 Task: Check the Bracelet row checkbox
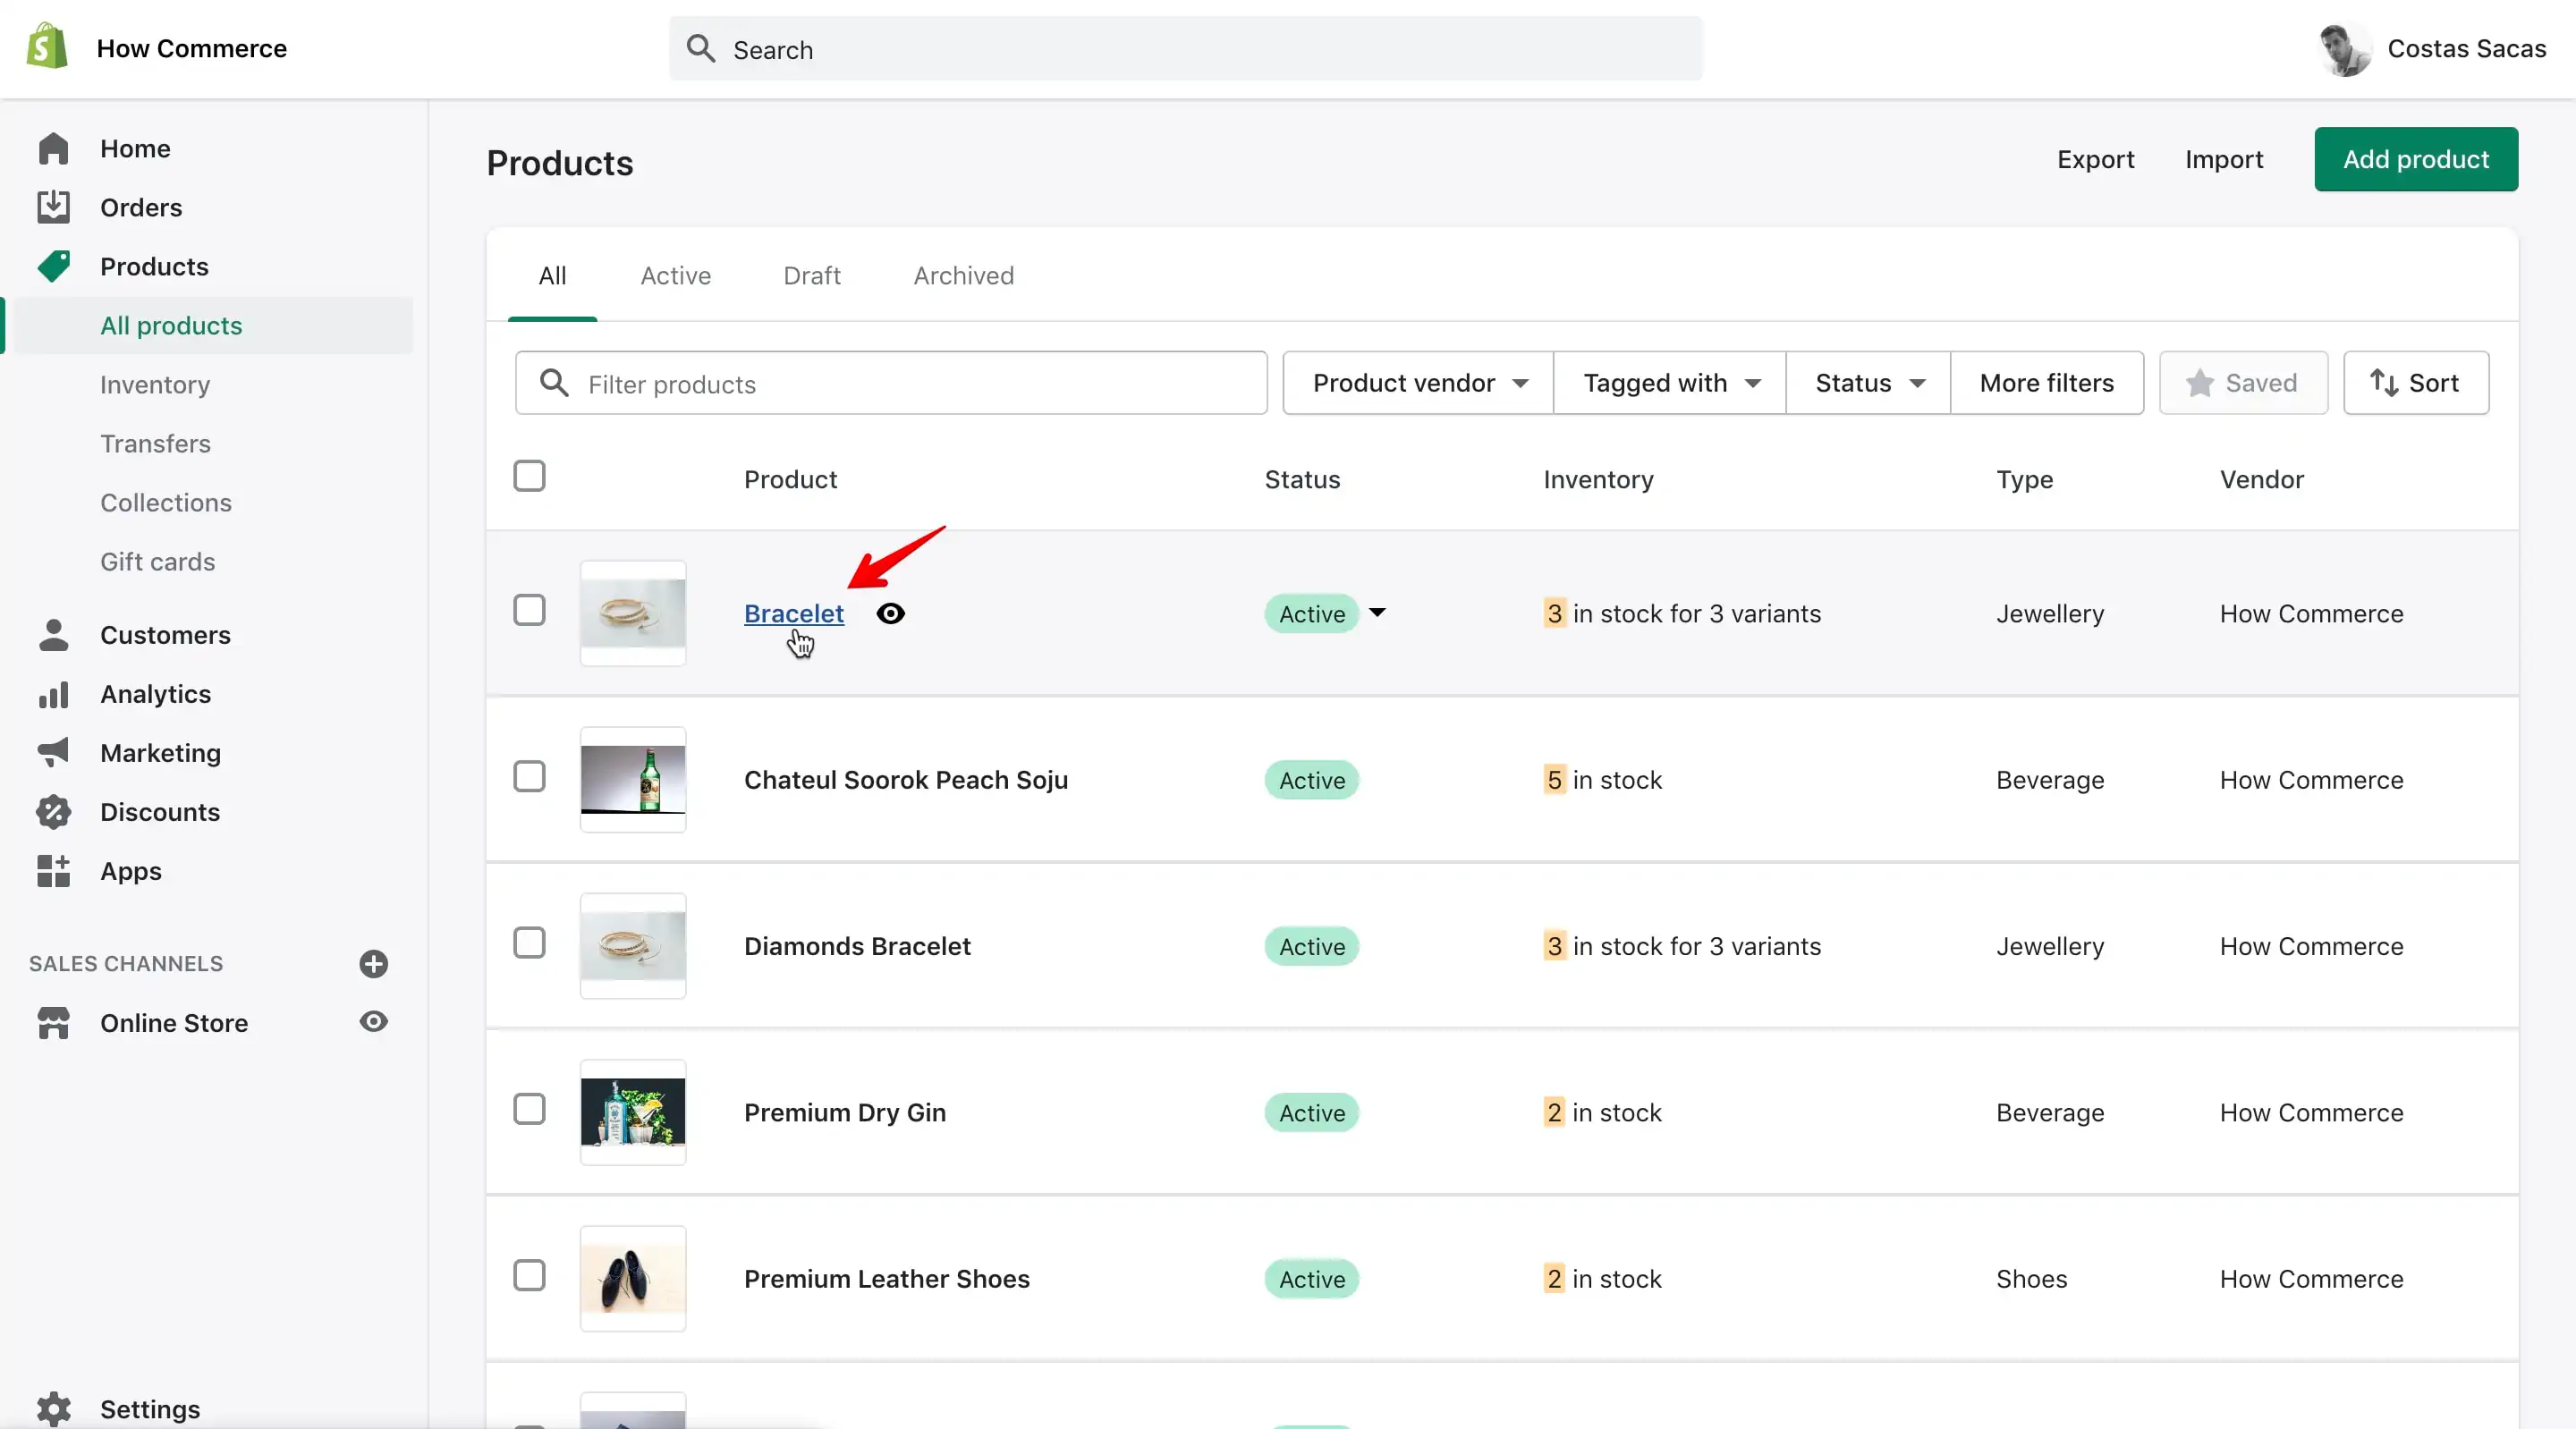pyautogui.click(x=529, y=610)
